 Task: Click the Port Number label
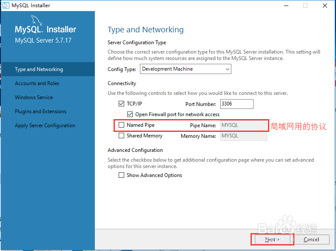[201, 104]
